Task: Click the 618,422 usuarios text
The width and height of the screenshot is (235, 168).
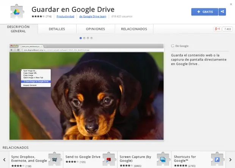Action: 122,16
